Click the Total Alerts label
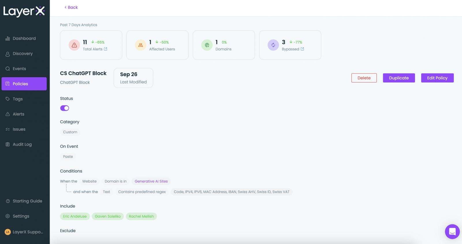 click(92, 49)
